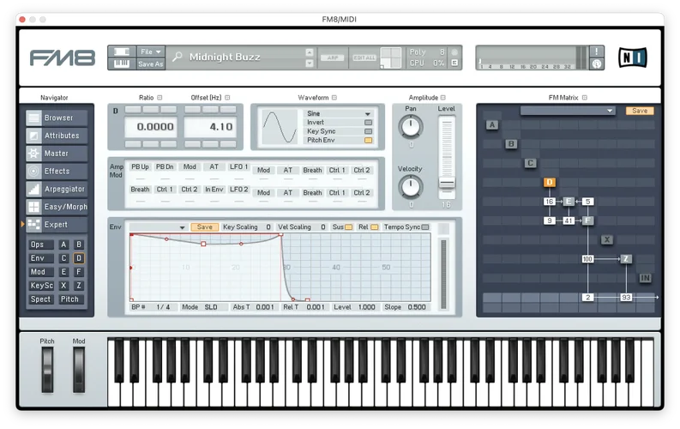Viewport: 680px width, 429px height.
Task: Click the Offset Hz value field
Action: coord(210,127)
